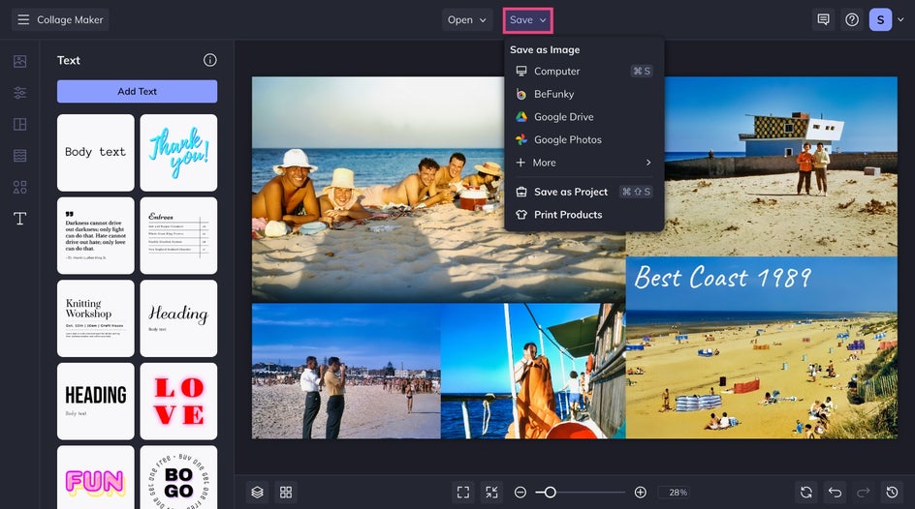Click the fit to screen icon
Image resolution: width=915 pixels, height=509 pixels.
pyautogui.click(x=463, y=493)
